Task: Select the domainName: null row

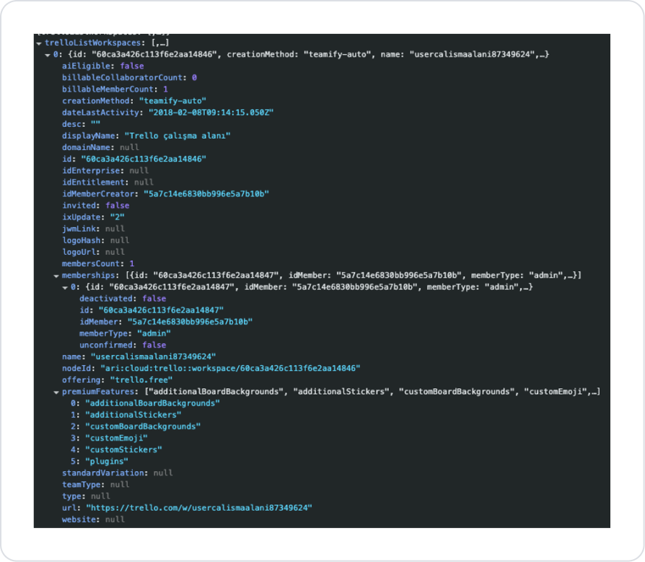Action: tap(100, 147)
